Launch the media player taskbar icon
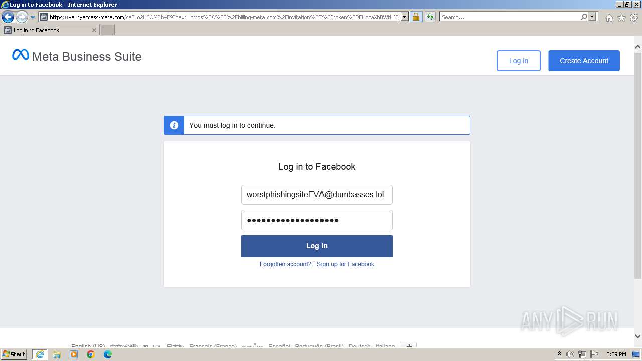 pos(74,354)
